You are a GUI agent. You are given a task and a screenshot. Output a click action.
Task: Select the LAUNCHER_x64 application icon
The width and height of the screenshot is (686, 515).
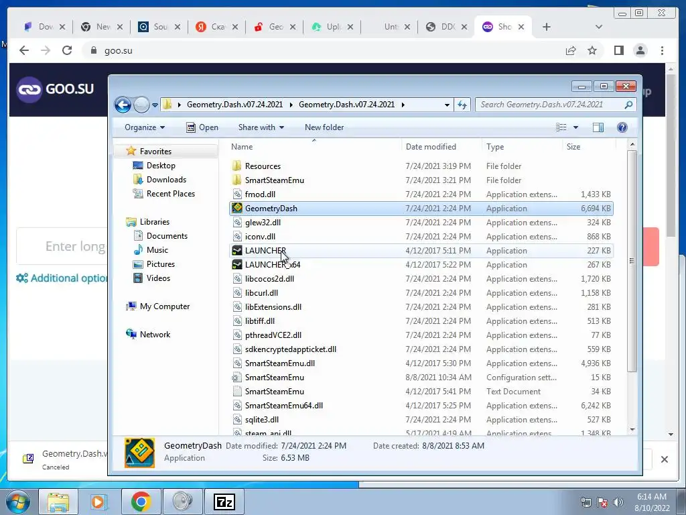click(x=236, y=264)
